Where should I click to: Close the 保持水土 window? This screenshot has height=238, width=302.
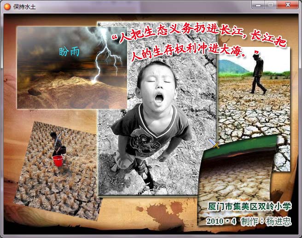[288, 5]
